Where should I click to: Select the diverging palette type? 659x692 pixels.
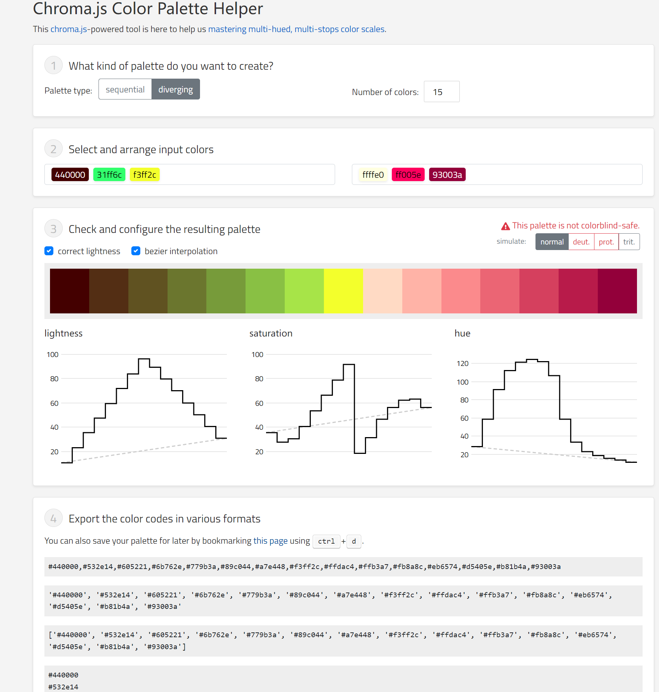point(175,89)
